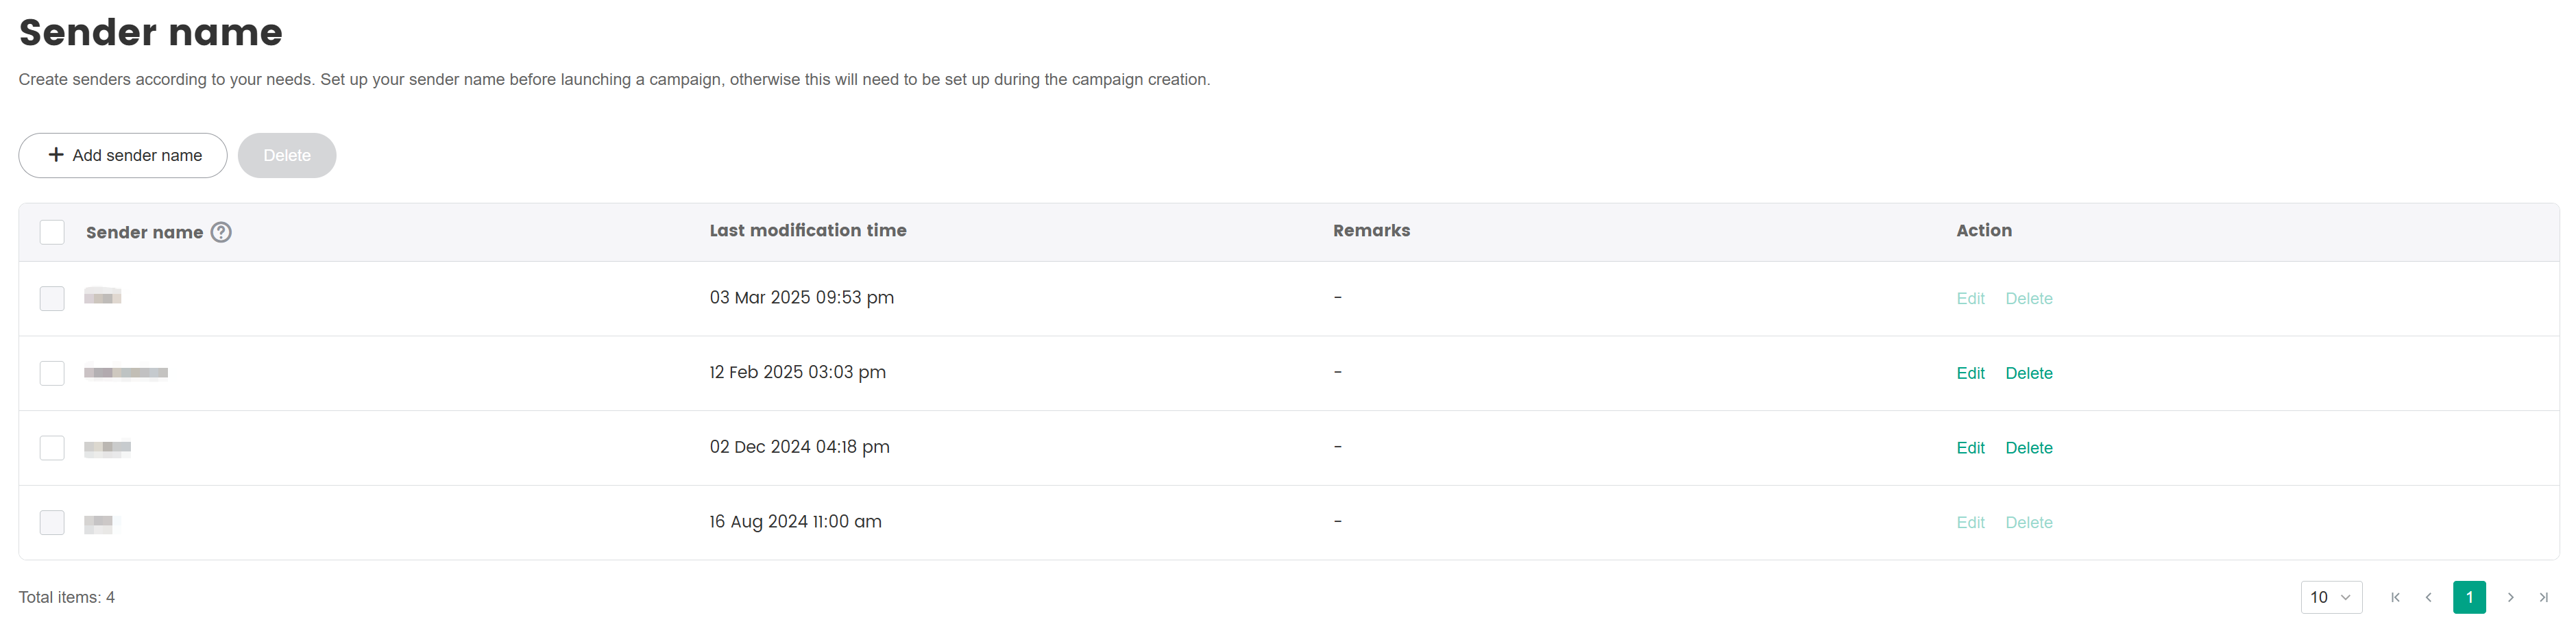2576x635 pixels.
Task: Jump to the last page arrow
Action: tap(2543, 597)
